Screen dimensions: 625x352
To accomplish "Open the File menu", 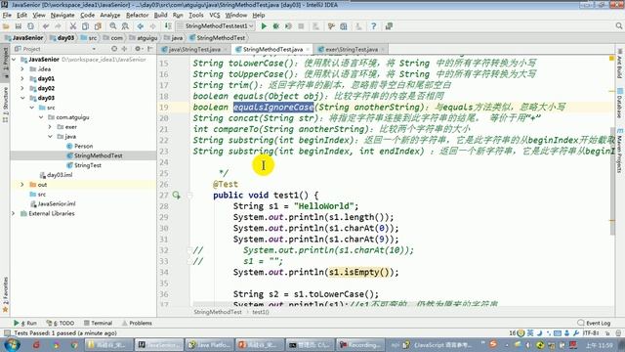I will click(x=7, y=16).
